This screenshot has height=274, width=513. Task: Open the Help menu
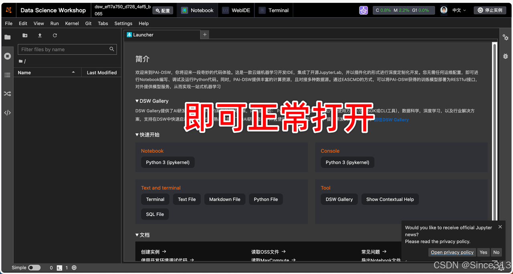coord(143,23)
